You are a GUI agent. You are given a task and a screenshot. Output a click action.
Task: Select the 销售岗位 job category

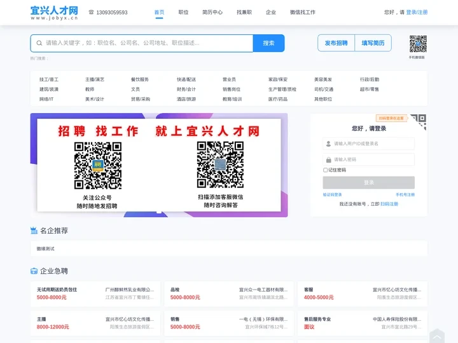tap(232, 90)
